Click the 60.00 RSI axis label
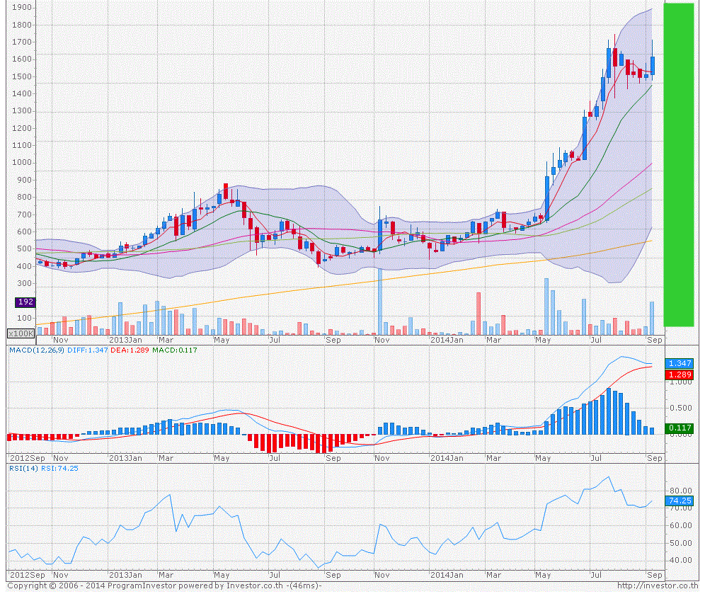705x594 pixels. point(680,525)
